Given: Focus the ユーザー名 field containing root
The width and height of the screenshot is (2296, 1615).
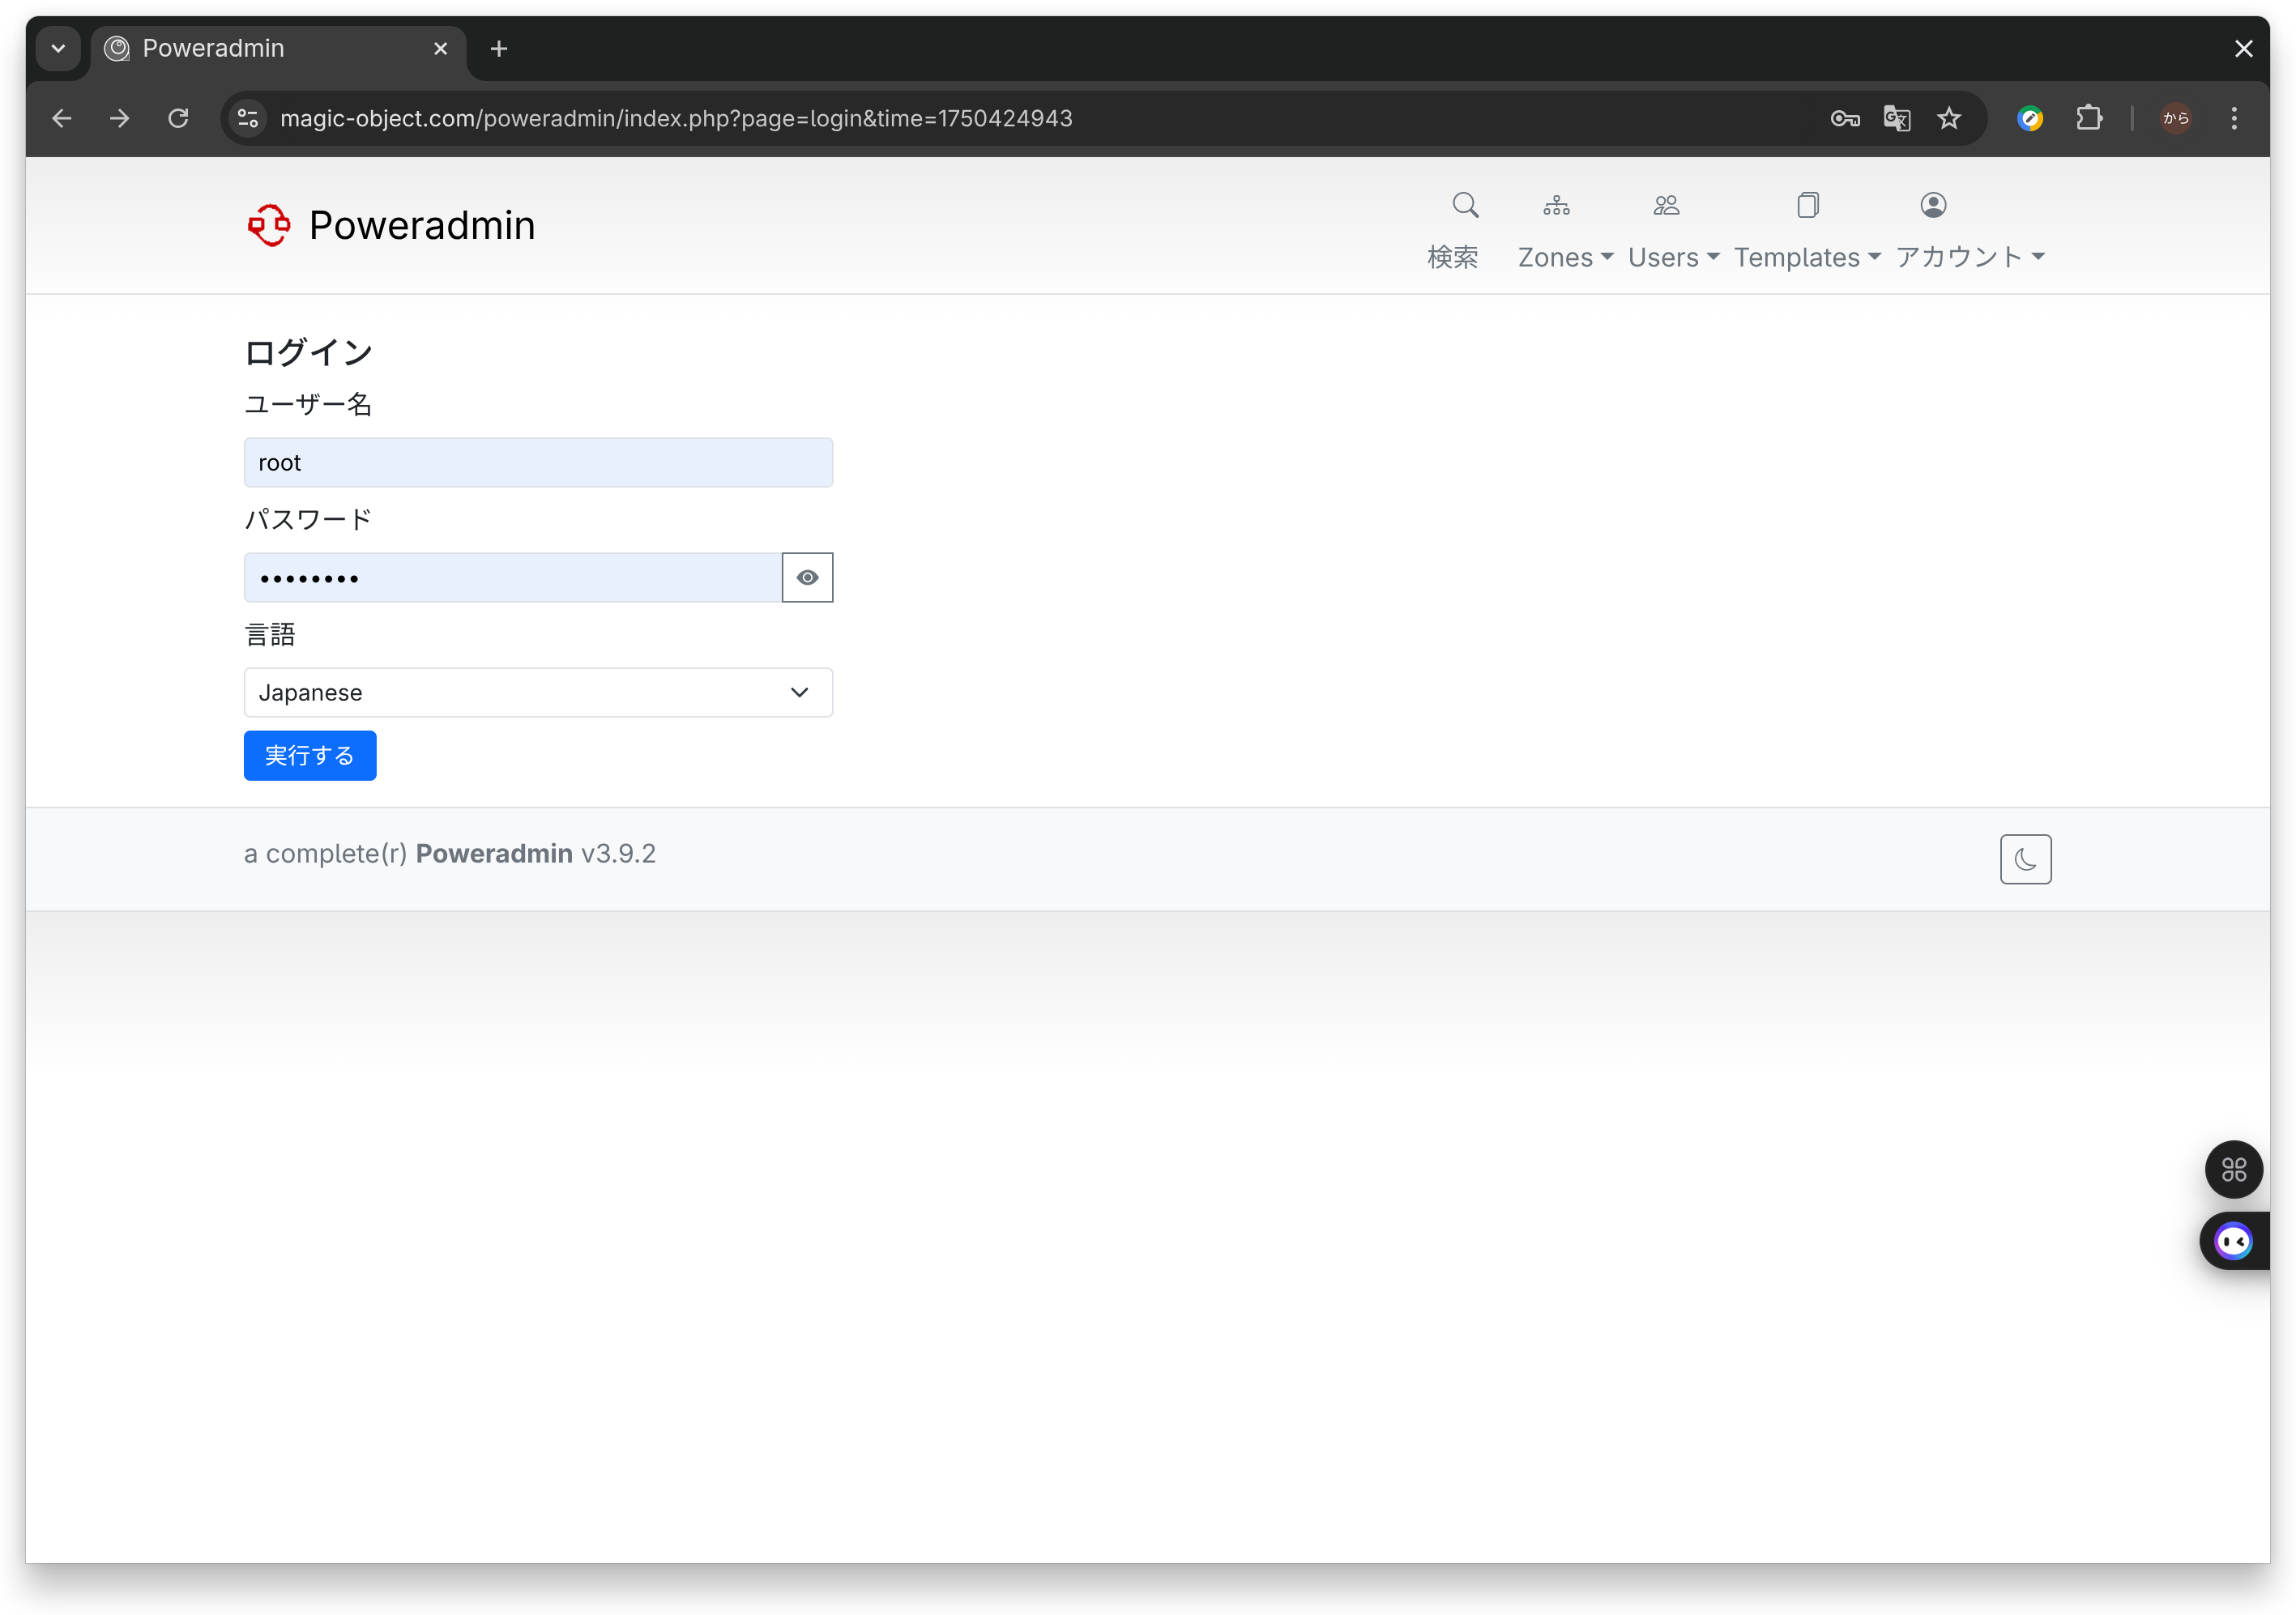Looking at the screenshot, I should [538, 462].
